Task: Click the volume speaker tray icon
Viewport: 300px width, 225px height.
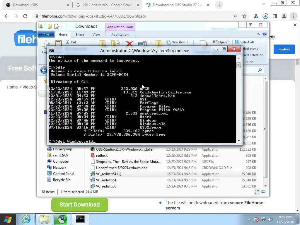Action: pos(270,219)
